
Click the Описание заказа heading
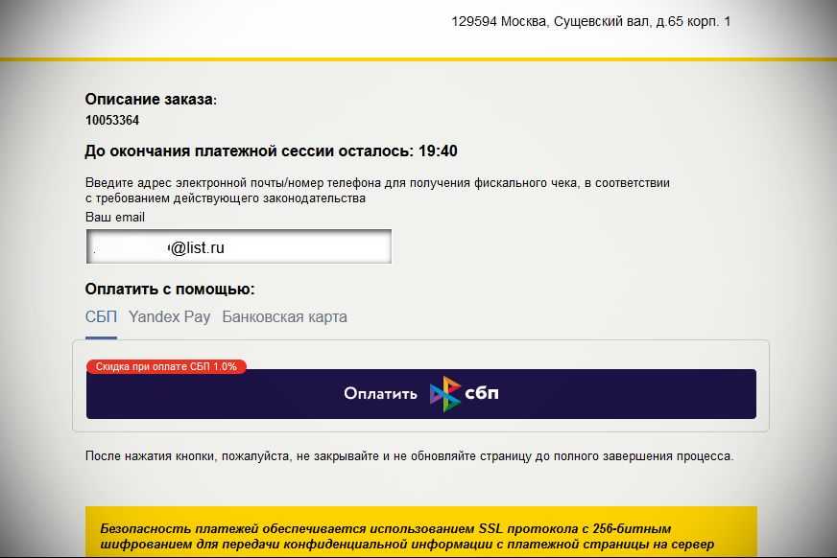pyautogui.click(x=153, y=99)
